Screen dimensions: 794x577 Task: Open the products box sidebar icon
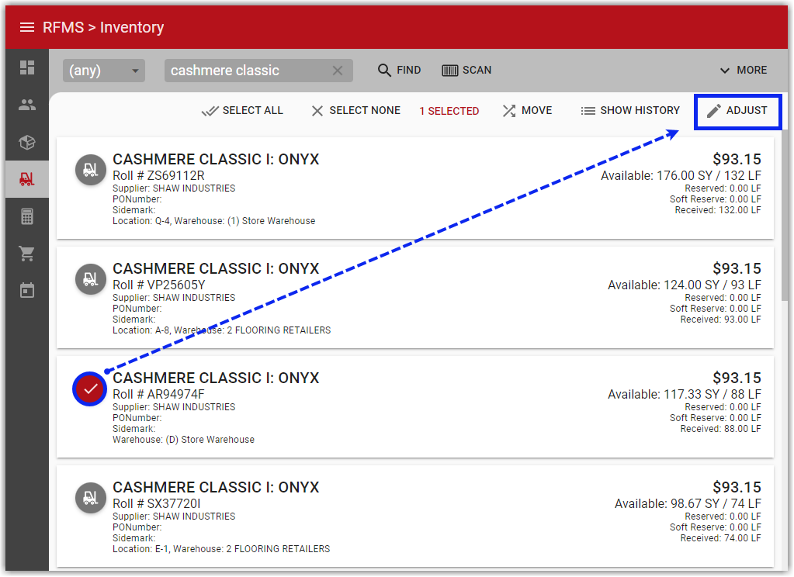point(27,142)
